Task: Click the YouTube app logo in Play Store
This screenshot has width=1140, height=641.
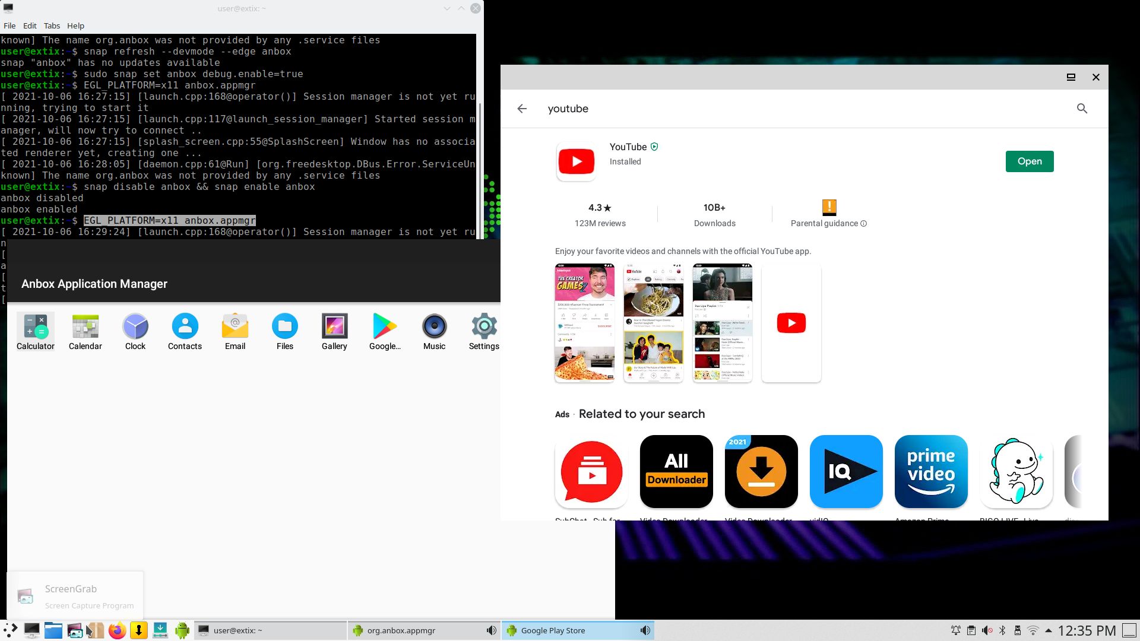Action: [576, 161]
